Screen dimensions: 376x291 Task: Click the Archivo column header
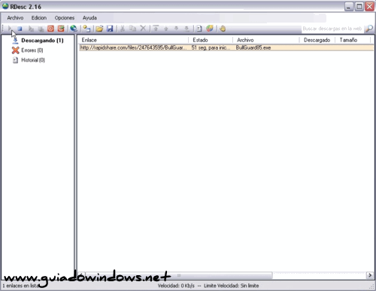click(266, 40)
